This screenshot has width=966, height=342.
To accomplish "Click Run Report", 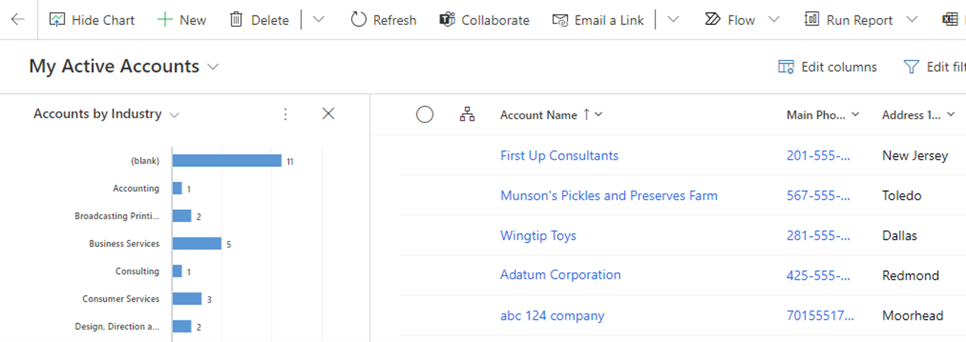I will pyautogui.click(x=848, y=20).
